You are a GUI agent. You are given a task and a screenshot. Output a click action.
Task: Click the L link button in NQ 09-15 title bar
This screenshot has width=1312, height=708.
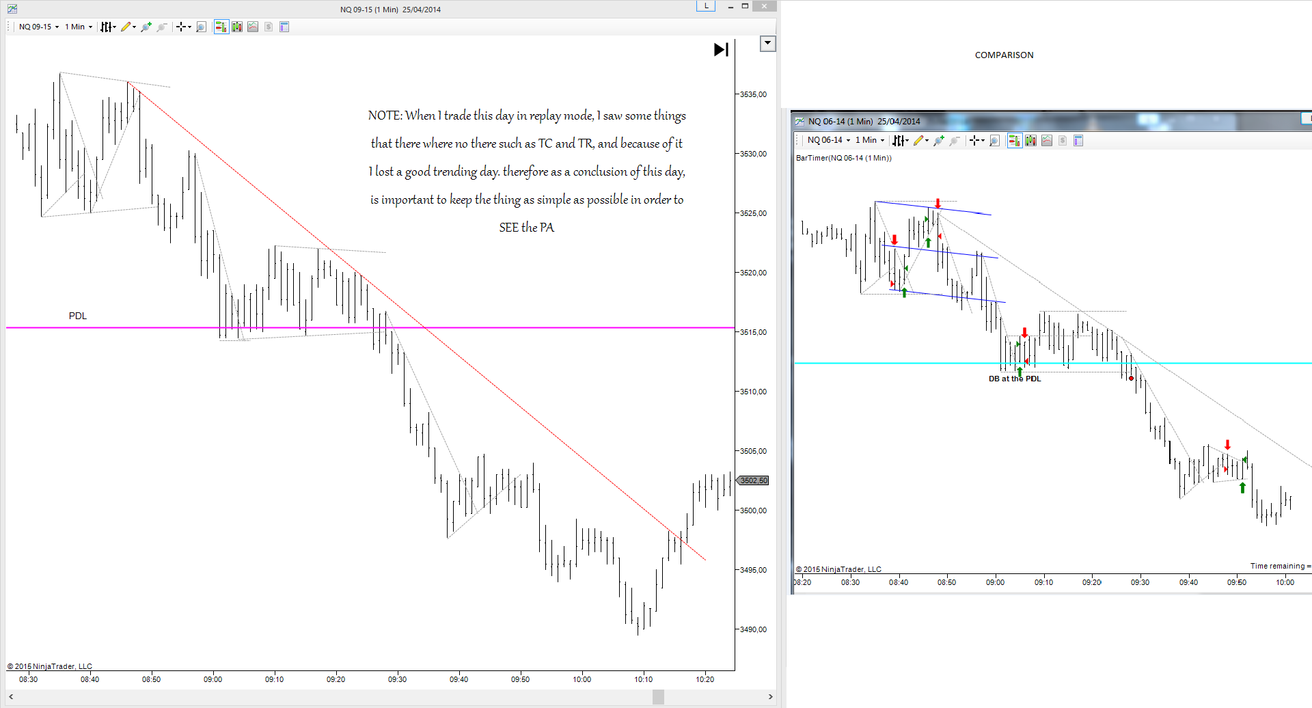coord(706,6)
